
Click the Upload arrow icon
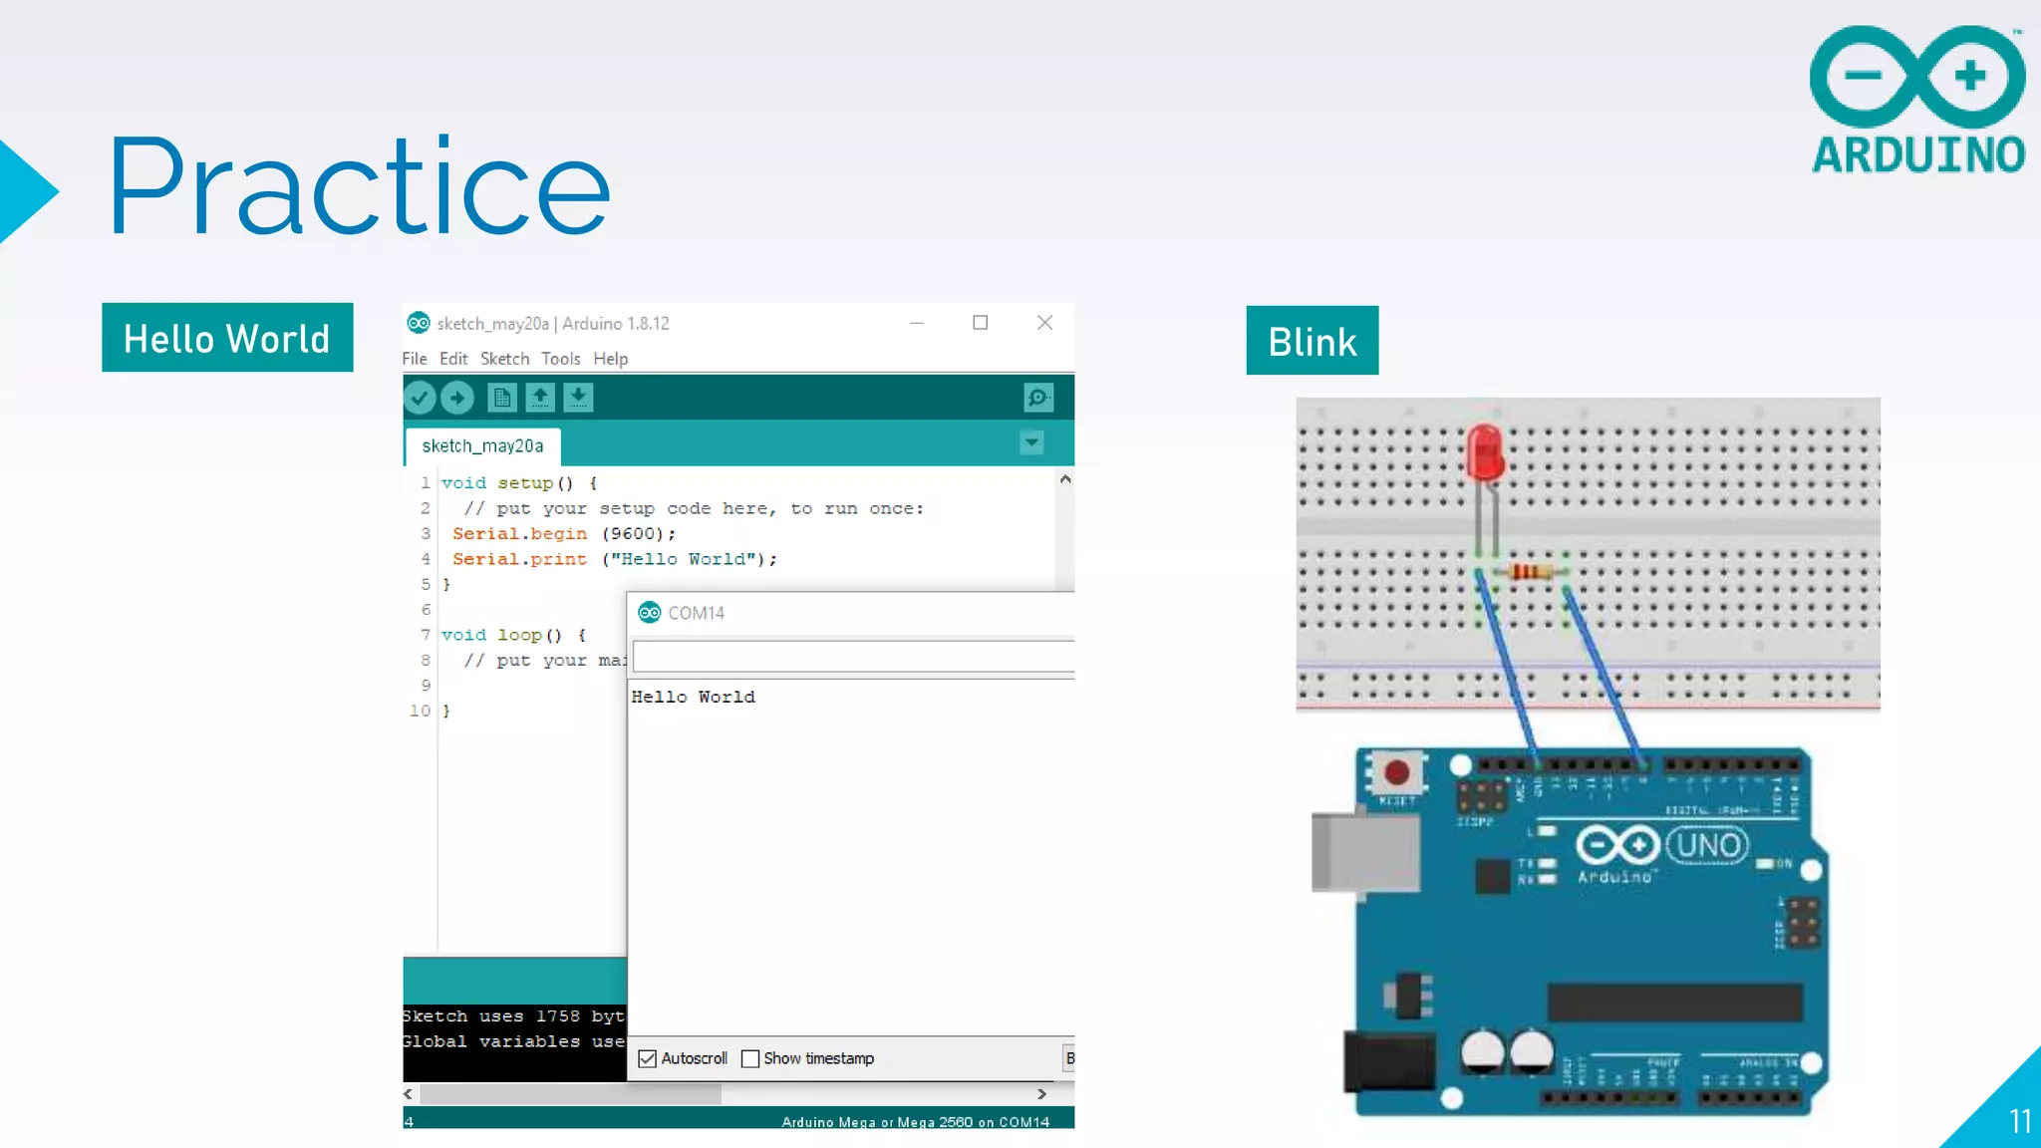pyautogui.click(x=457, y=398)
